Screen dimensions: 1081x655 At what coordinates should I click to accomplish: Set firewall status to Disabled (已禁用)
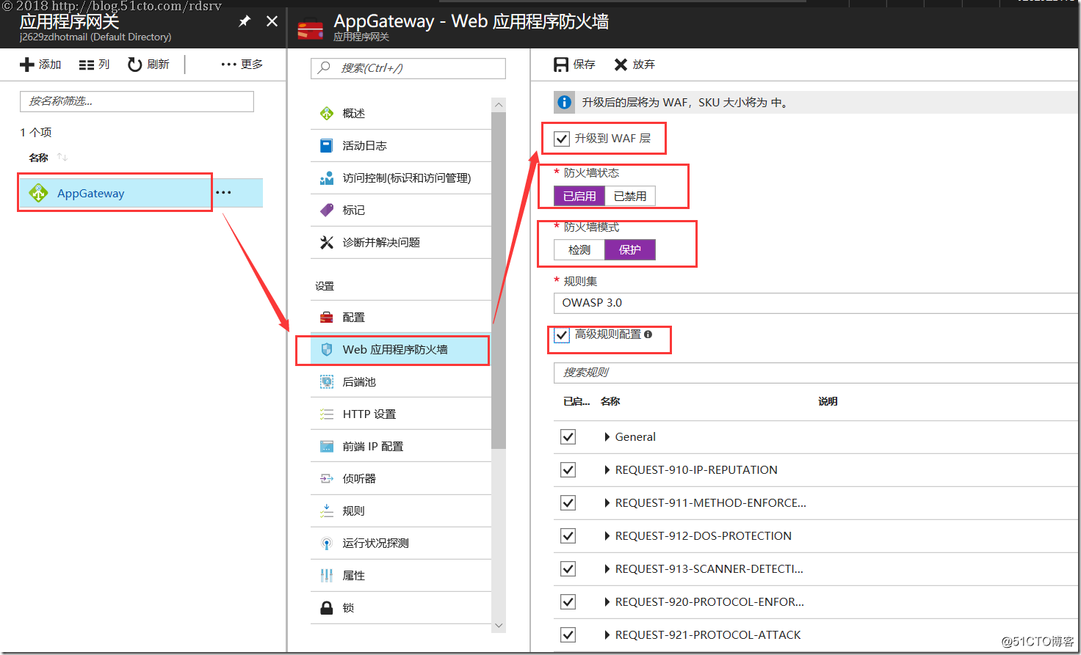(630, 196)
